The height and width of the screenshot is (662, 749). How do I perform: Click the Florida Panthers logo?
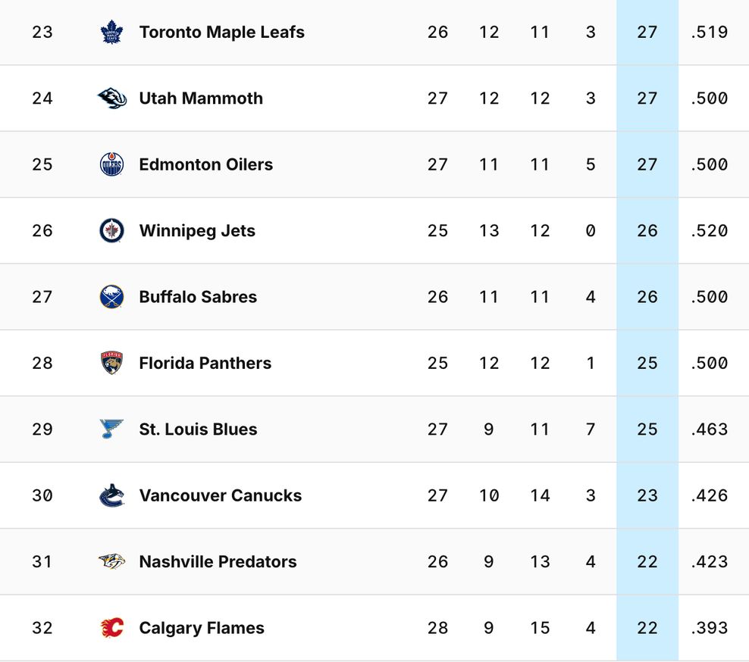pyautogui.click(x=112, y=363)
